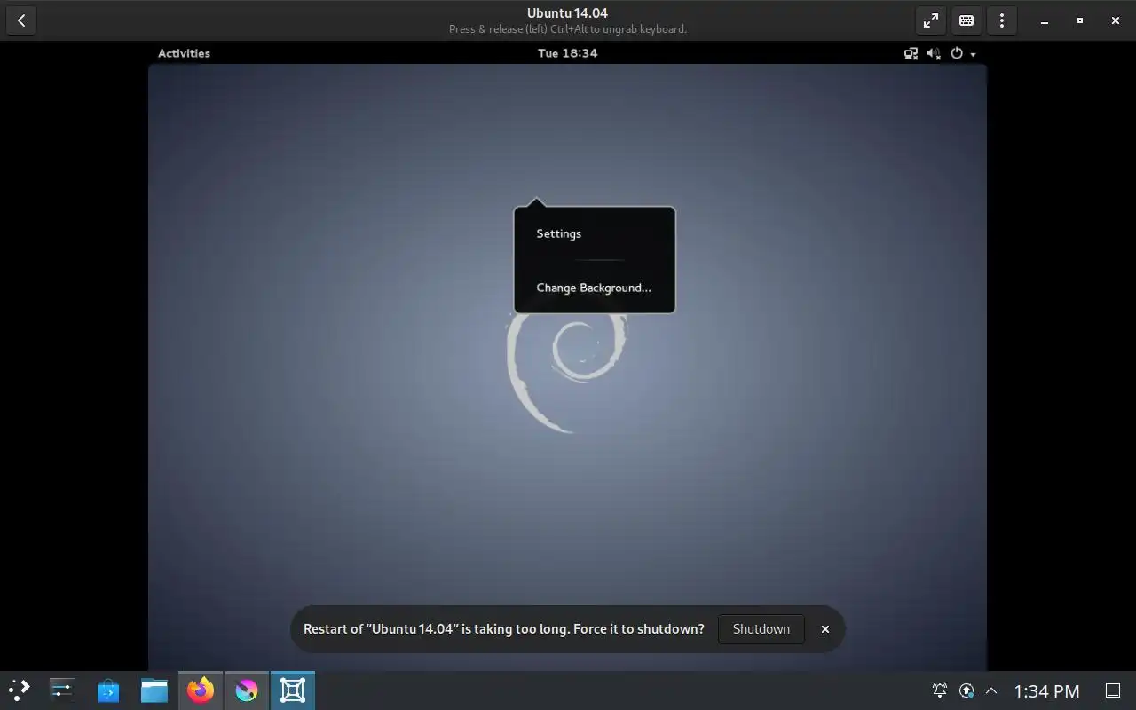Open the system settings sliders icon in taskbar
This screenshot has height=710, width=1136.
coord(62,690)
